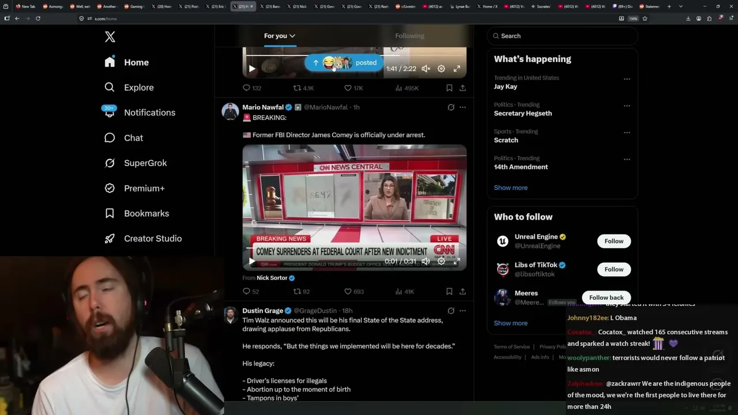738x415 pixels.
Task: Open Notifications via the bell icon
Action: click(x=110, y=112)
